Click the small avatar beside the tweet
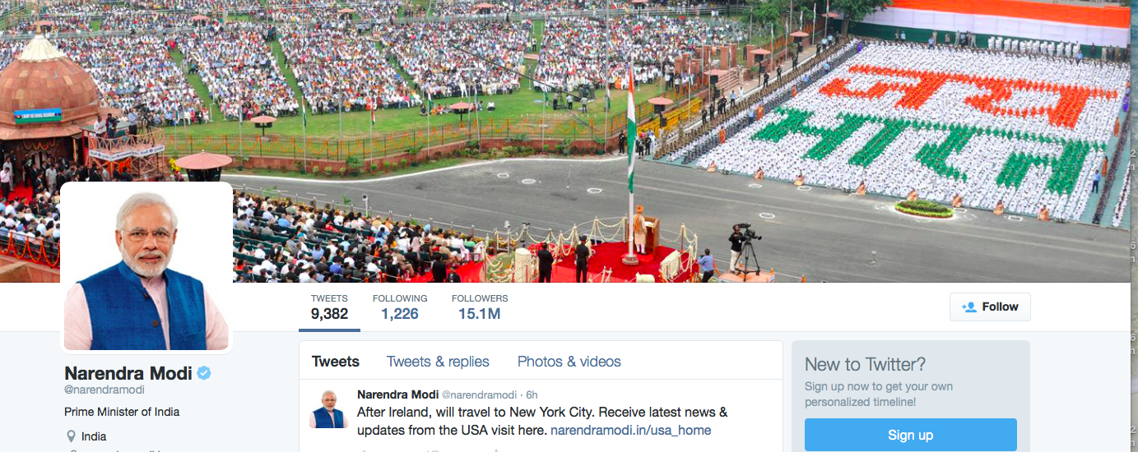 coord(328,408)
